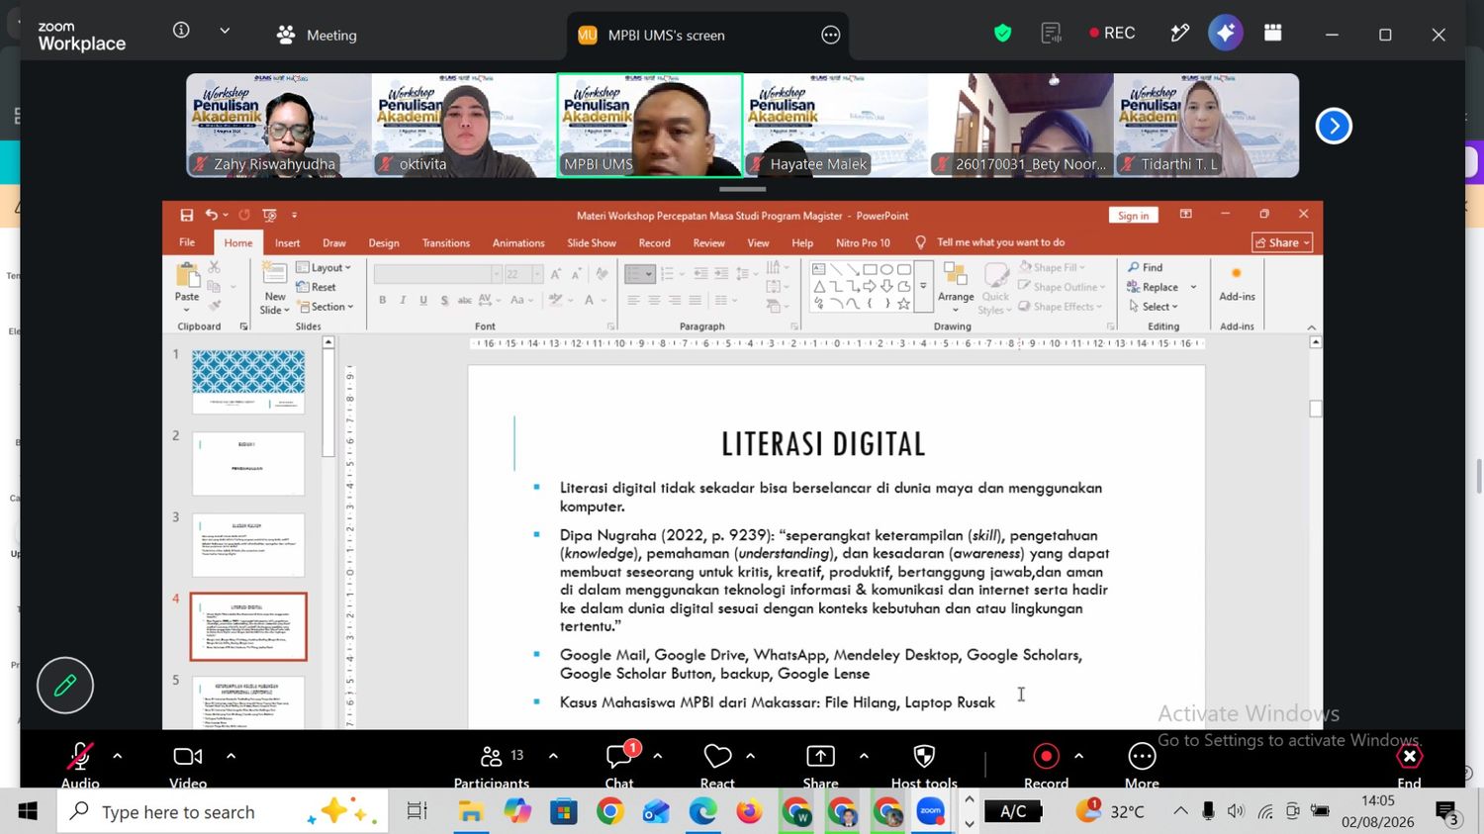Screen dimensions: 1484x834
Task: Launch the Zoom AI Companion sparkle icon
Action: (x=1226, y=33)
